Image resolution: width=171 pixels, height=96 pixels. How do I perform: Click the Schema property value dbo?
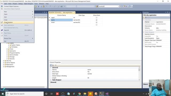tap(157, 28)
